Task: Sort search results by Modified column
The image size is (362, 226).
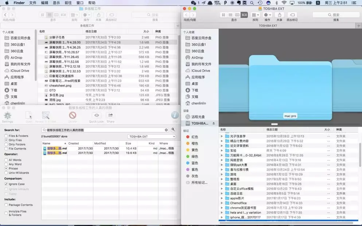Action: (x=106, y=143)
